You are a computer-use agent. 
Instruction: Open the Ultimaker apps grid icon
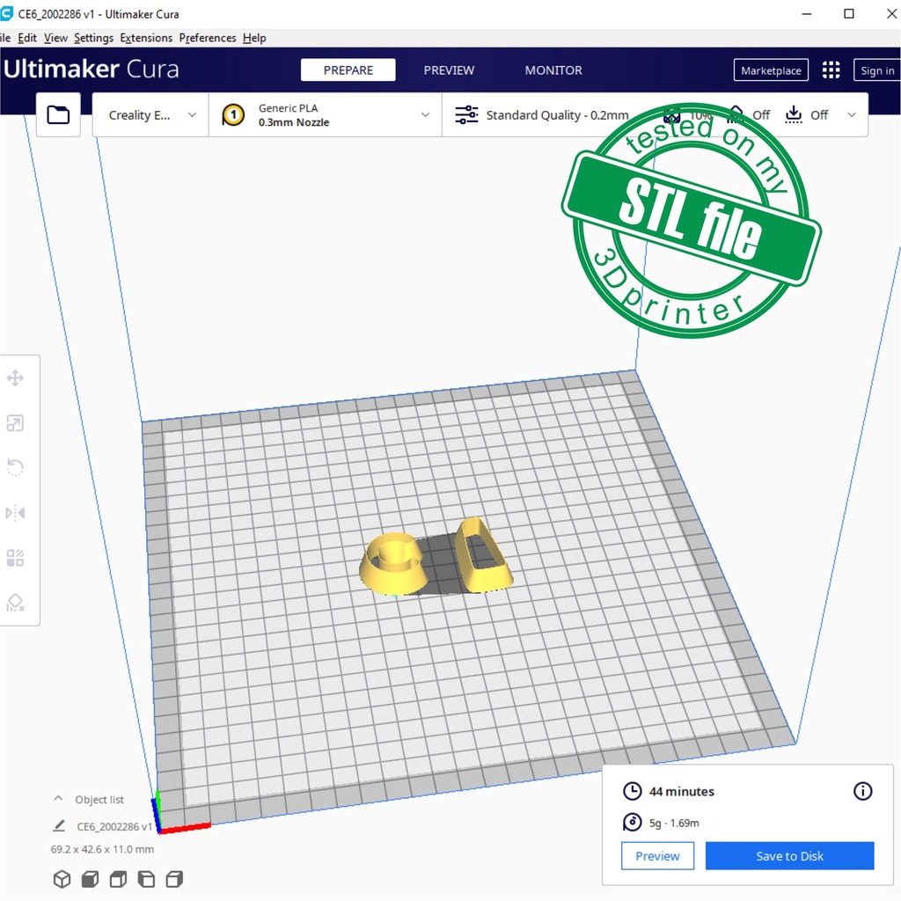(x=831, y=70)
